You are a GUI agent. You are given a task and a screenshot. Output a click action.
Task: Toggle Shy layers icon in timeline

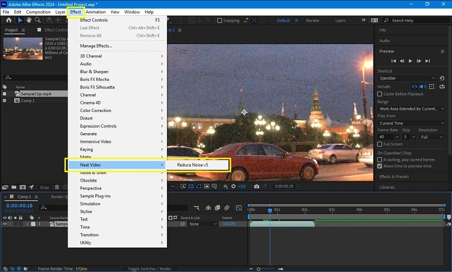[x=208, y=208]
